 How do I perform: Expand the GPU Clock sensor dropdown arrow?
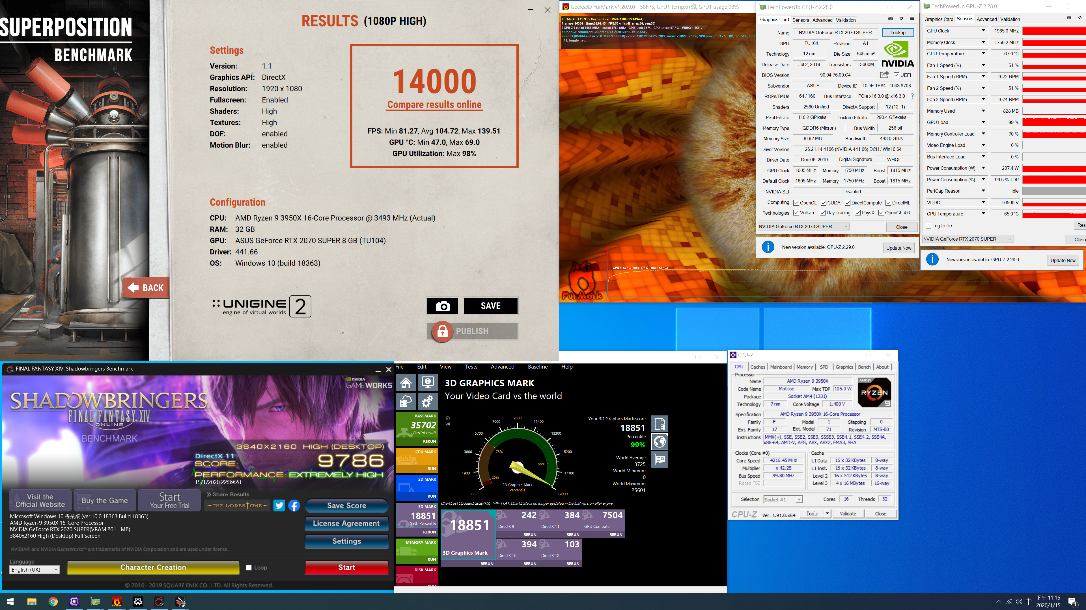tap(983, 31)
